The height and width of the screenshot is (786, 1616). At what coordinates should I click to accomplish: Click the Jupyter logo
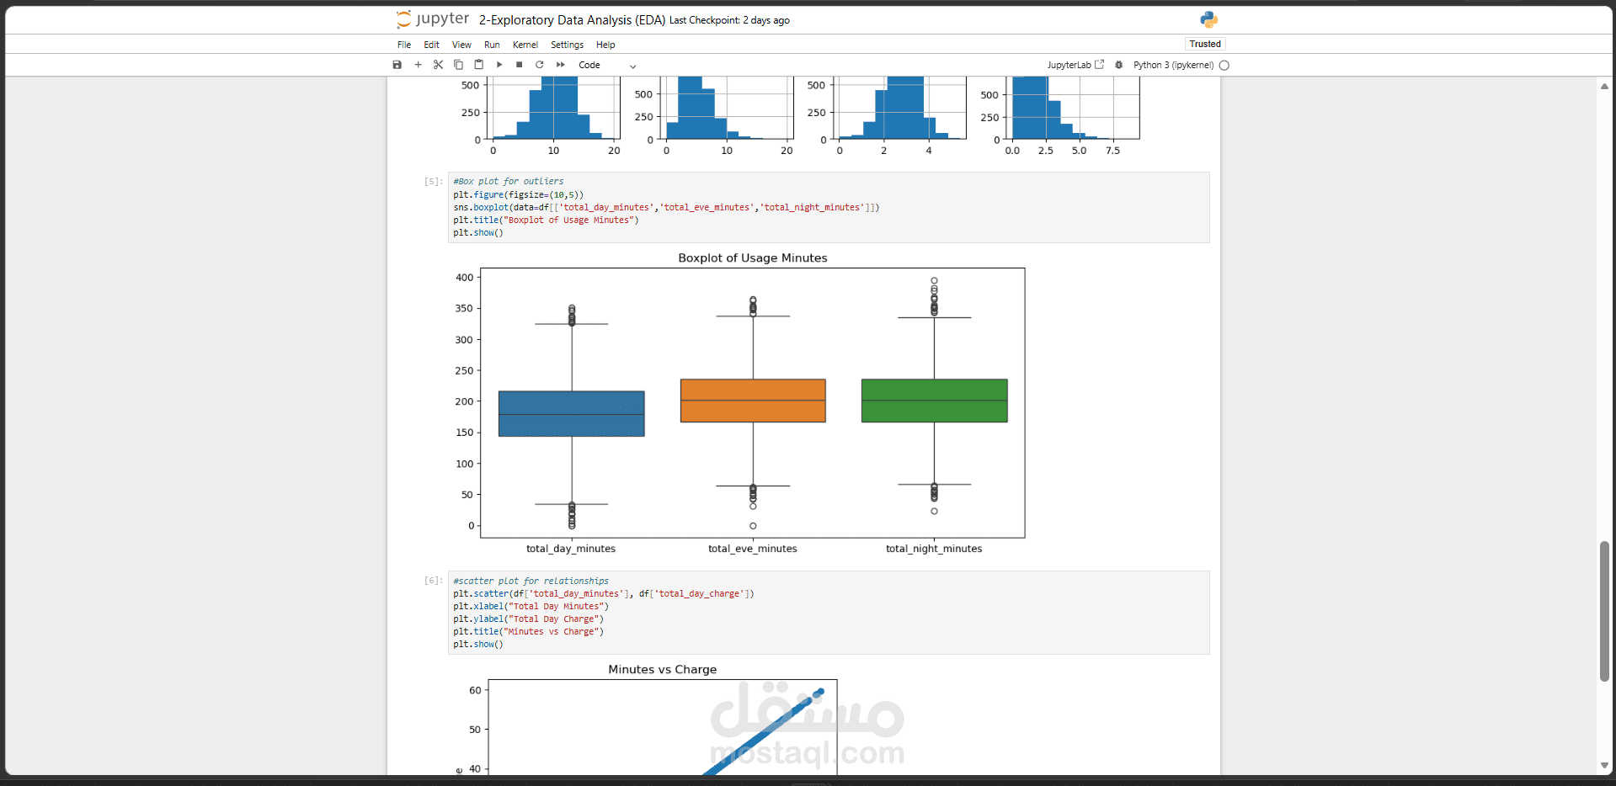point(433,19)
